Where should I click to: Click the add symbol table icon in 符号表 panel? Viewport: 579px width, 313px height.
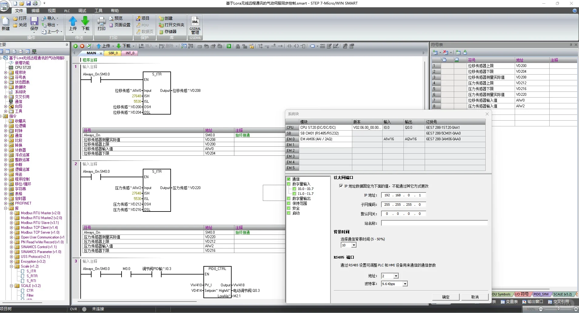(x=435, y=52)
